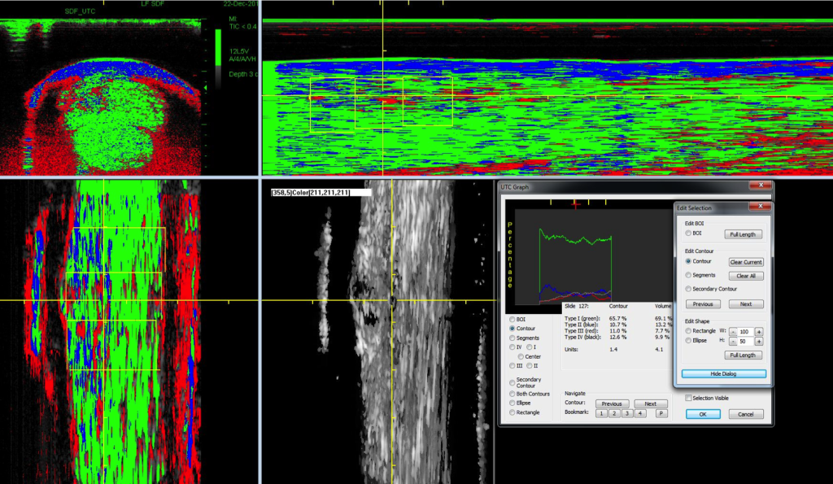Click the red cross marker above the graph
This screenshot has width=833, height=484.
tap(578, 203)
